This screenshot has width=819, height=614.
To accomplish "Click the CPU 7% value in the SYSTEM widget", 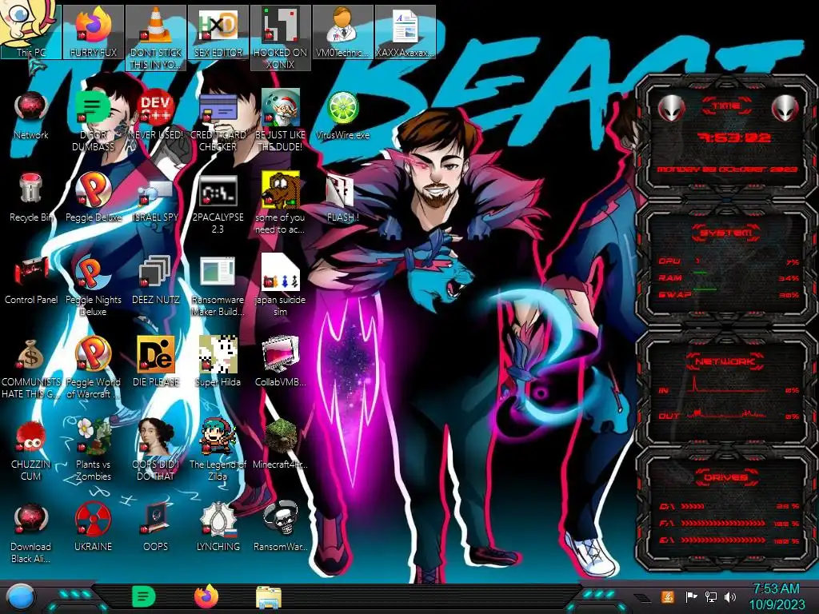I will pyautogui.click(x=793, y=262).
